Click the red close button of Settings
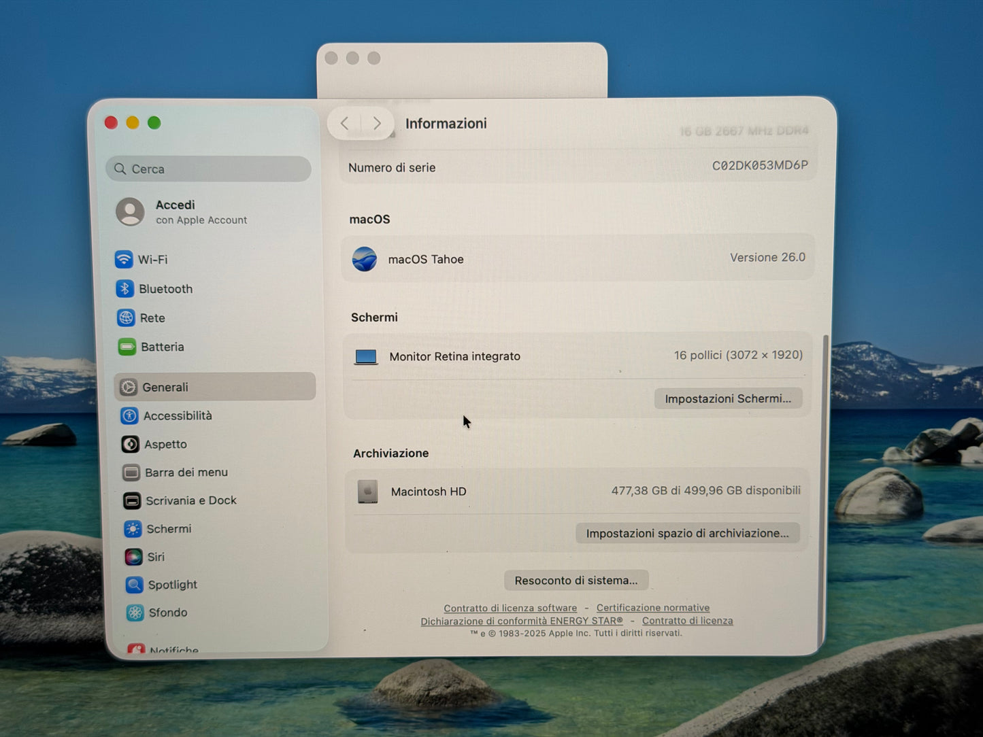 click(111, 122)
